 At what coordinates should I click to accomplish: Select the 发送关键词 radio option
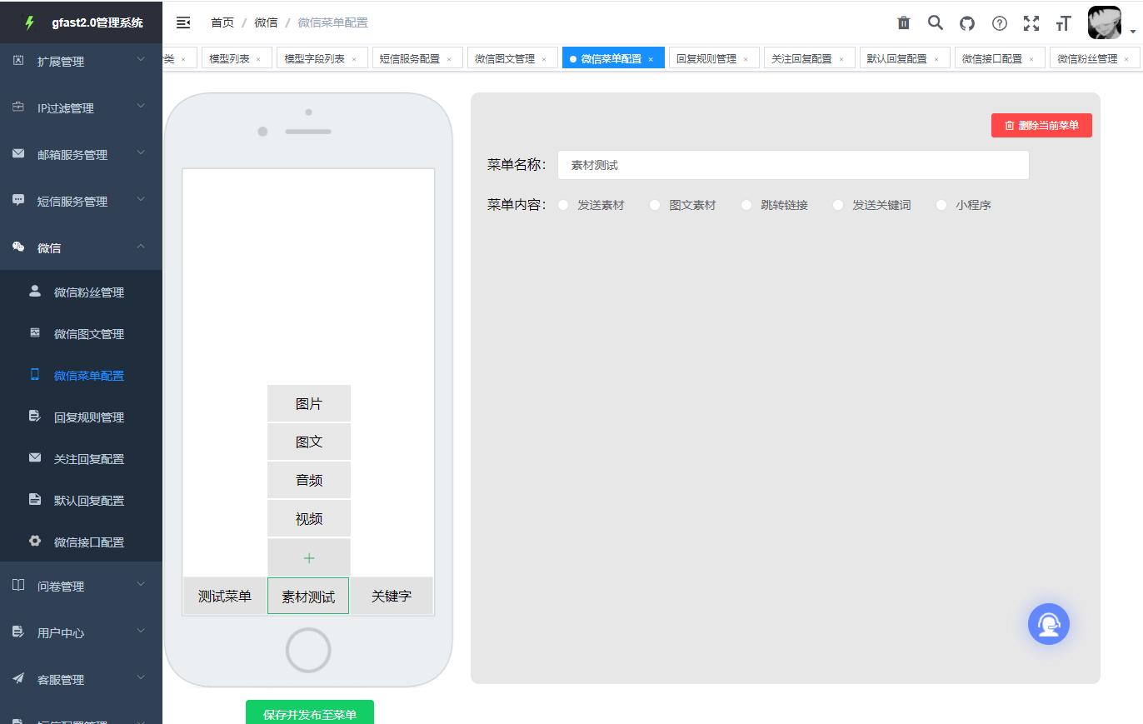(x=838, y=205)
